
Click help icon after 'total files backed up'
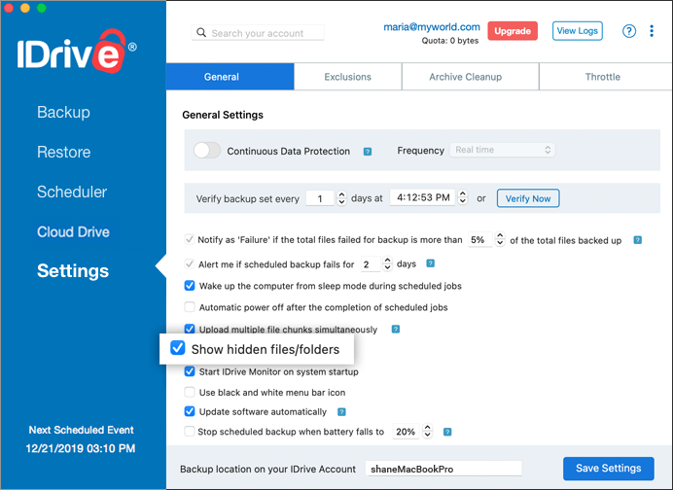click(637, 240)
